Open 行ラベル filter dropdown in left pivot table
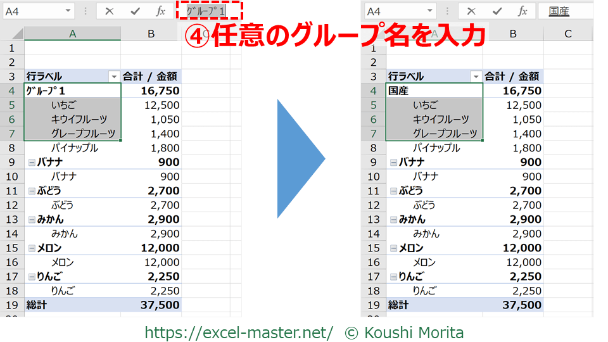Viewport: 608px width, 342px height. tap(114, 77)
